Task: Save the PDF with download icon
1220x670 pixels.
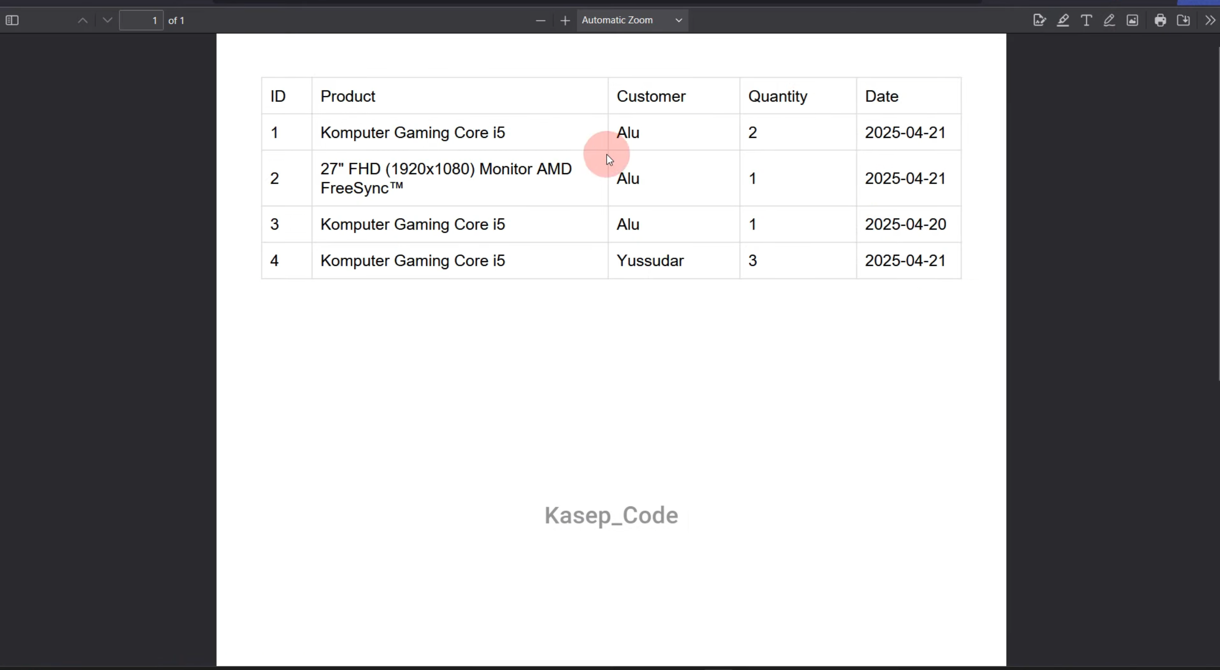Action: point(1183,21)
